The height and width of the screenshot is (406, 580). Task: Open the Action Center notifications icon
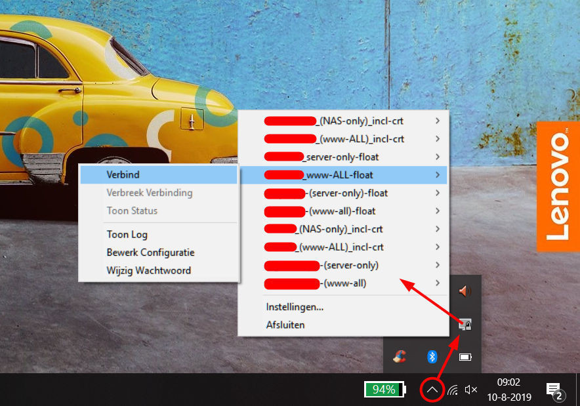click(555, 391)
